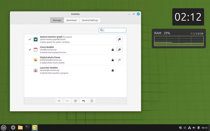Open System monitor graph settings gear
Viewport: 210px width, 131px height.
pyautogui.click(x=119, y=39)
